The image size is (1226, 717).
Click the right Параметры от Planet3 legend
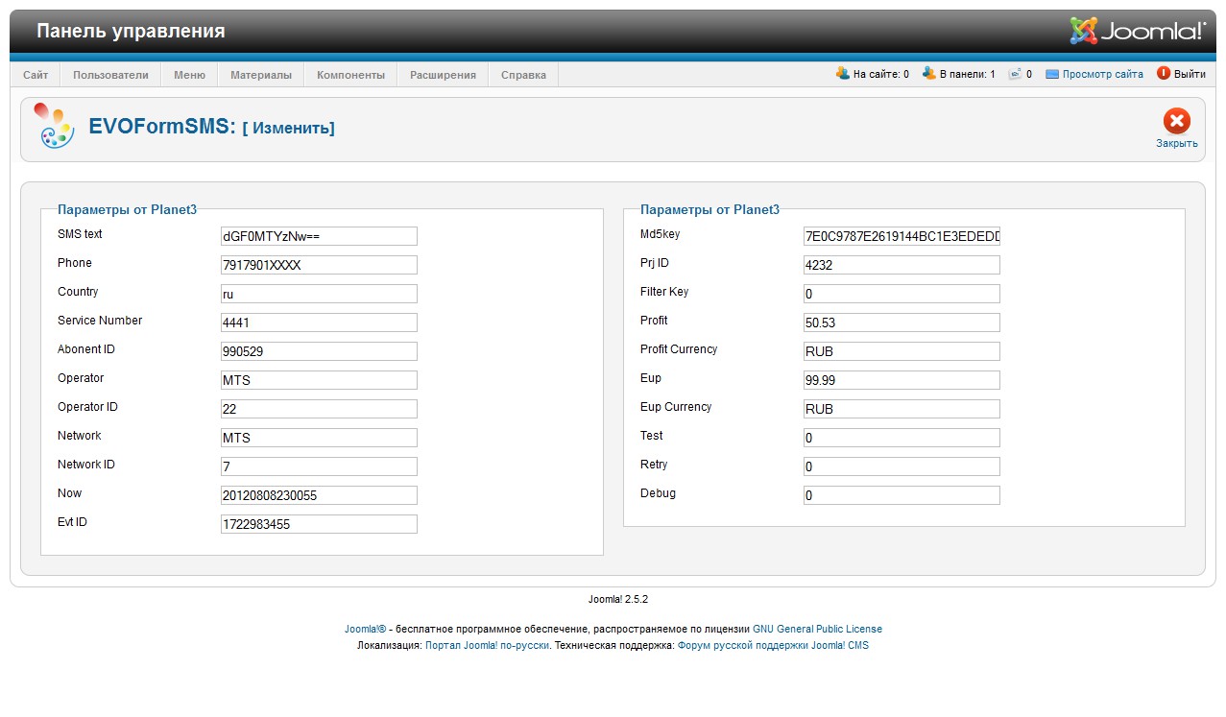pos(709,209)
